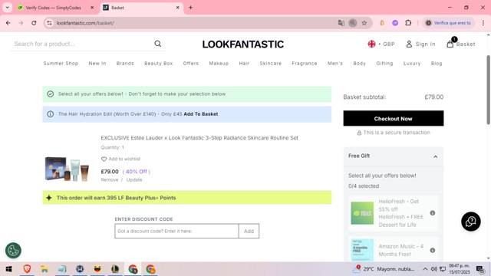Reload the page
491x276 pixels.
(34, 23)
